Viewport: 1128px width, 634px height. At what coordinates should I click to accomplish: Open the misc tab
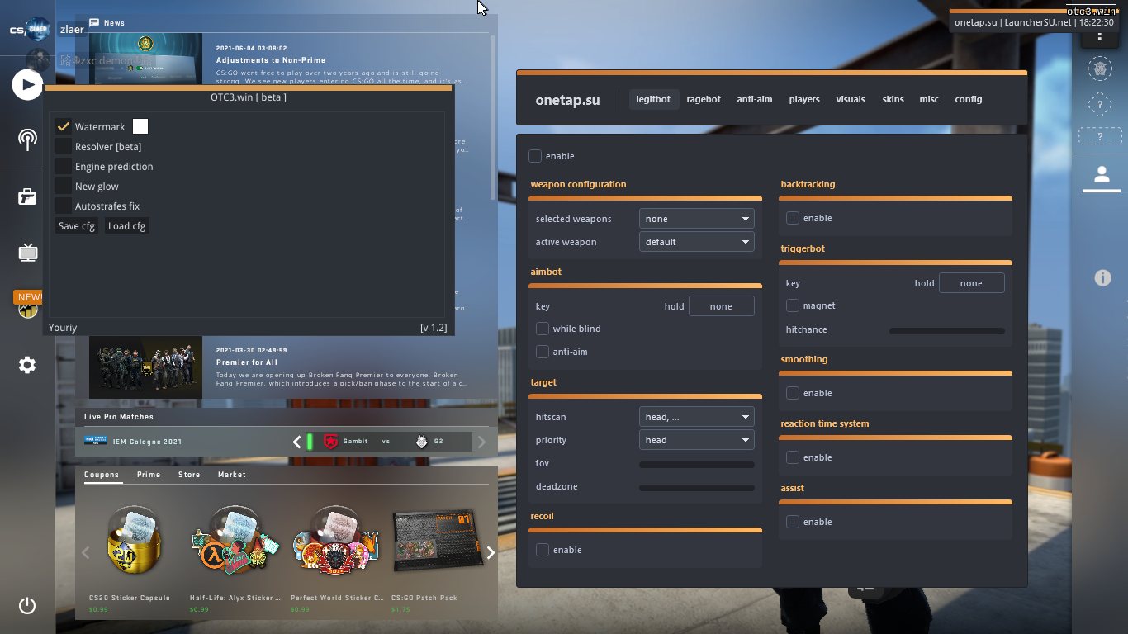click(x=929, y=99)
